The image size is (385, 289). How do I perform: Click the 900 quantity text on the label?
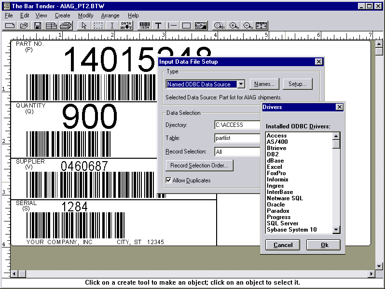[89, 116]
